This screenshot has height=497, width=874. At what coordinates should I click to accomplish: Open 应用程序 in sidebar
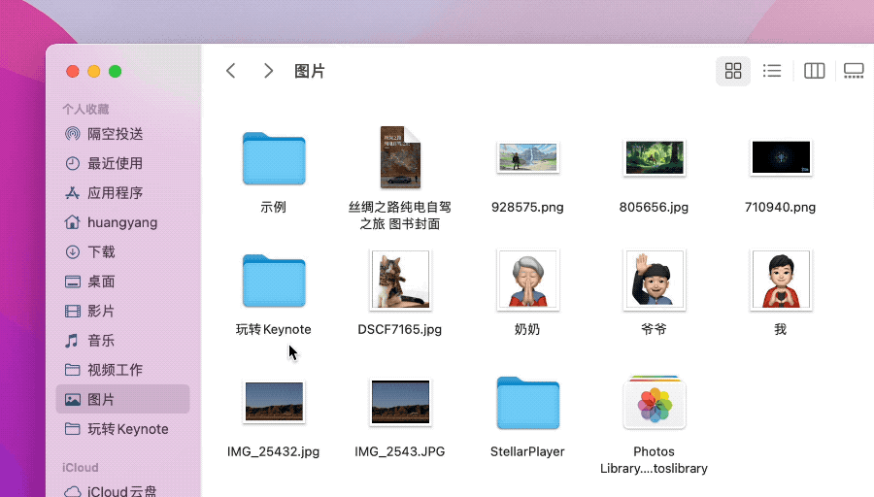[x=122, y=193]
